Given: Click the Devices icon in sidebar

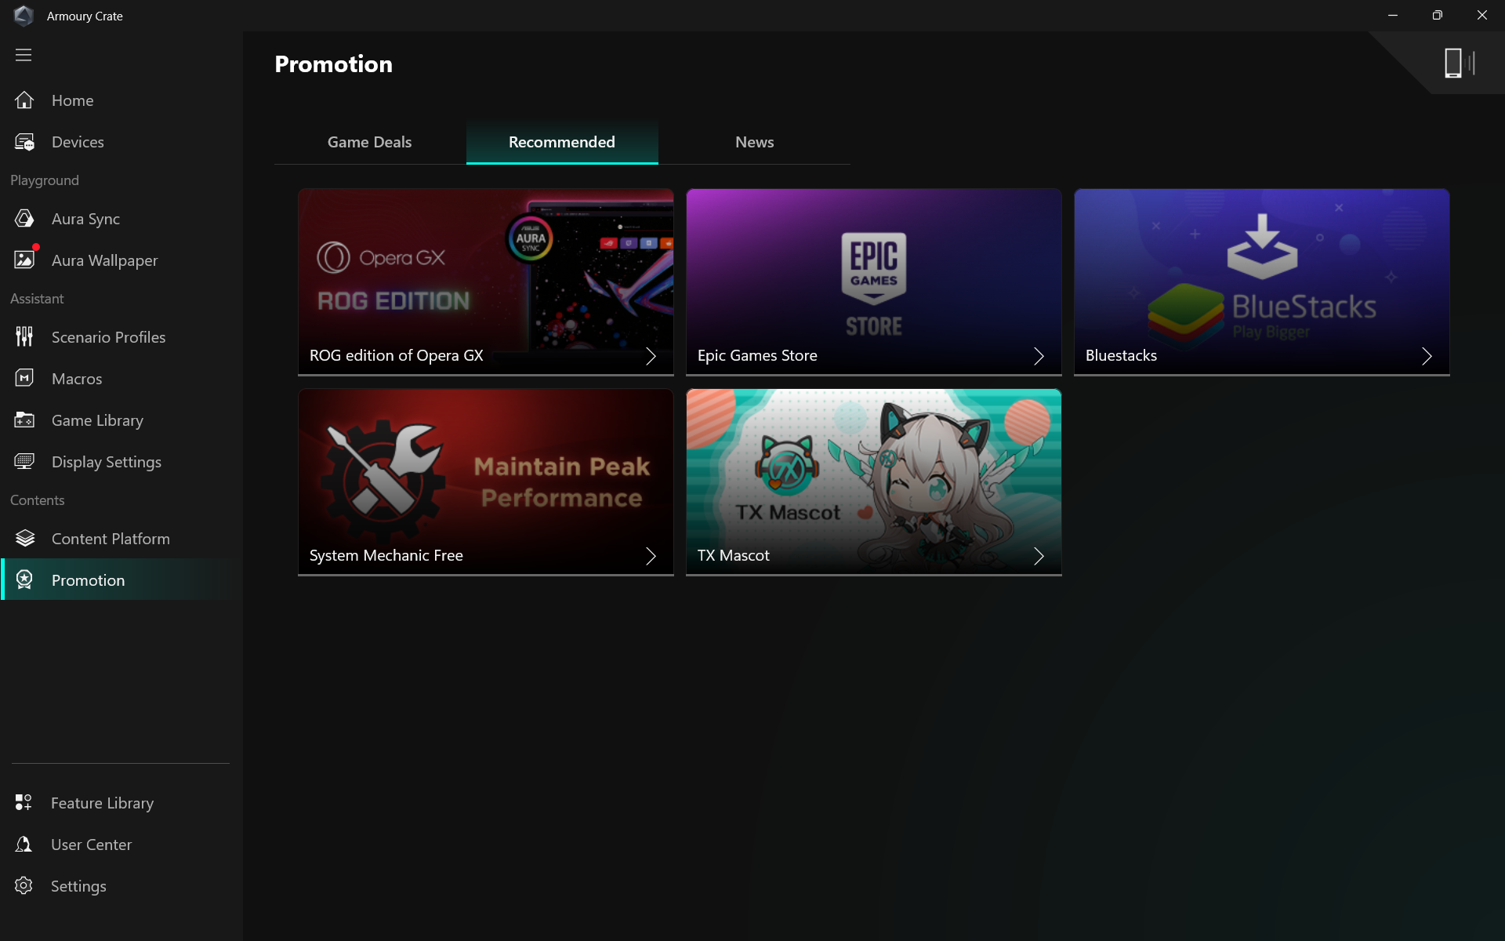Looking at the screenshot, I should click(24, 142).
